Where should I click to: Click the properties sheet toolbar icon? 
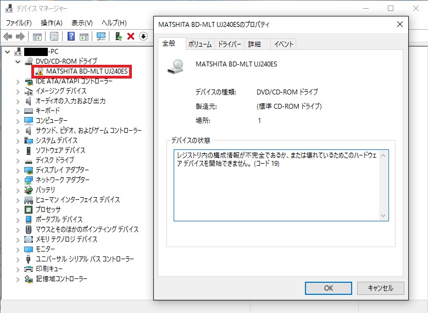[x=54, y=36]
